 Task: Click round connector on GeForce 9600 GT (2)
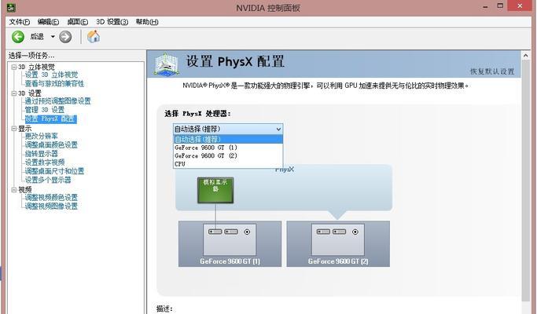pos(355,232)
